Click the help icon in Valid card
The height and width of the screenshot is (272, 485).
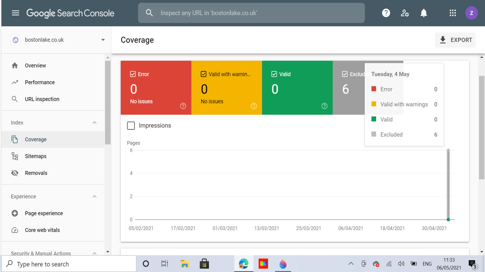(324, 106)
